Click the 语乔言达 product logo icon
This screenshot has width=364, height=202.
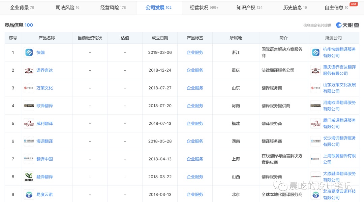pos(29,70)
